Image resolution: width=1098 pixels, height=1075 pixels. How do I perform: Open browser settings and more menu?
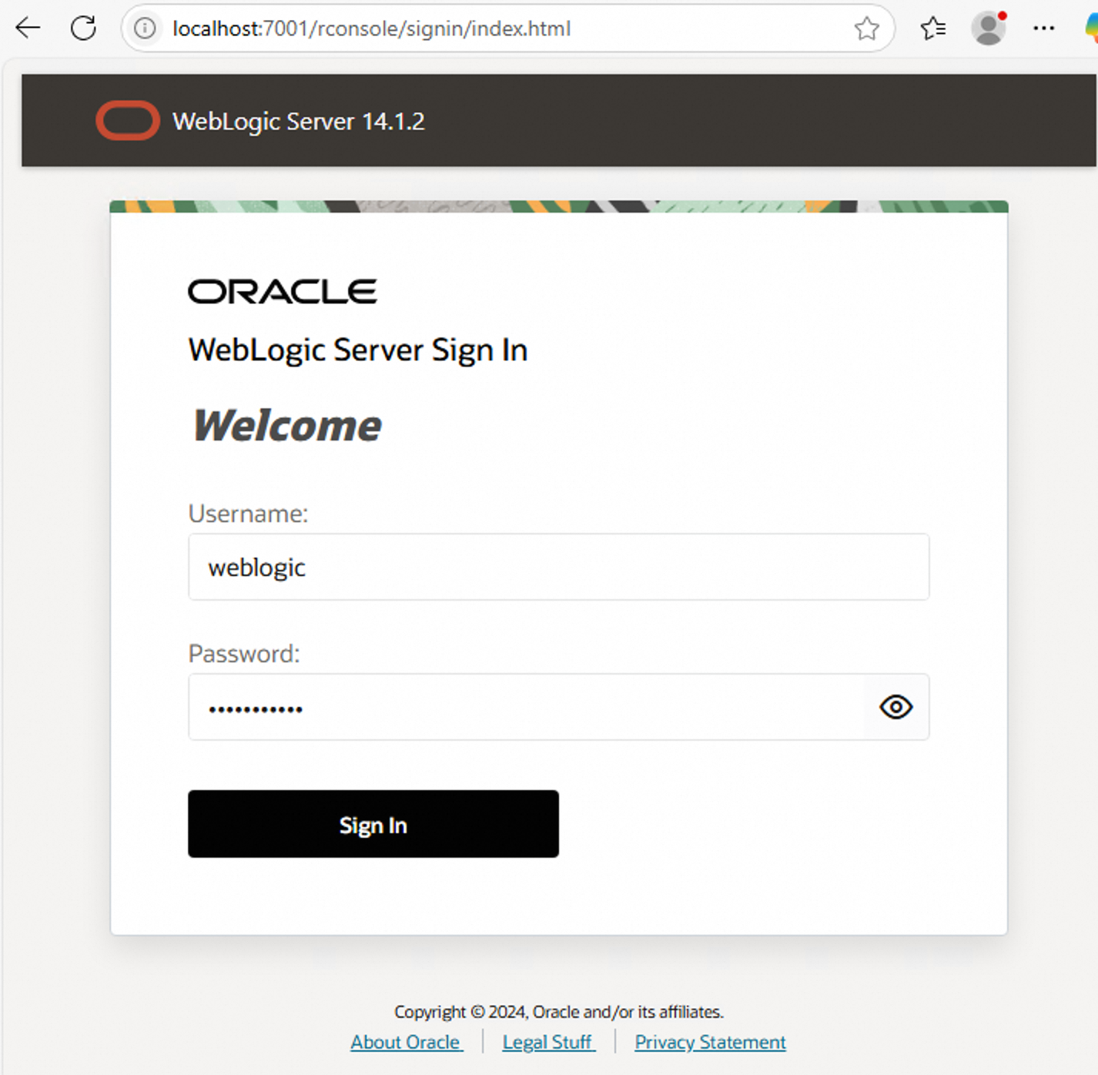pos(1043,28)
